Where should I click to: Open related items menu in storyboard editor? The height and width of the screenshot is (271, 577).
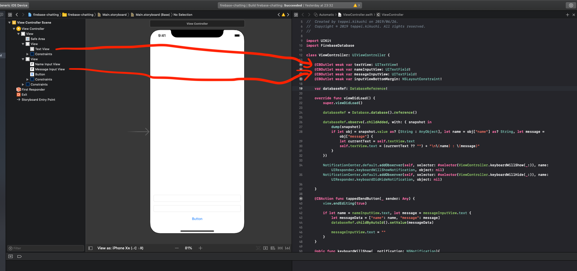(10, 15)
